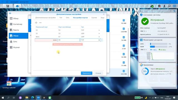Click the Применить button
Image resolution: width=178 pixels, height=100 pixels.
(x=86, y=73)
